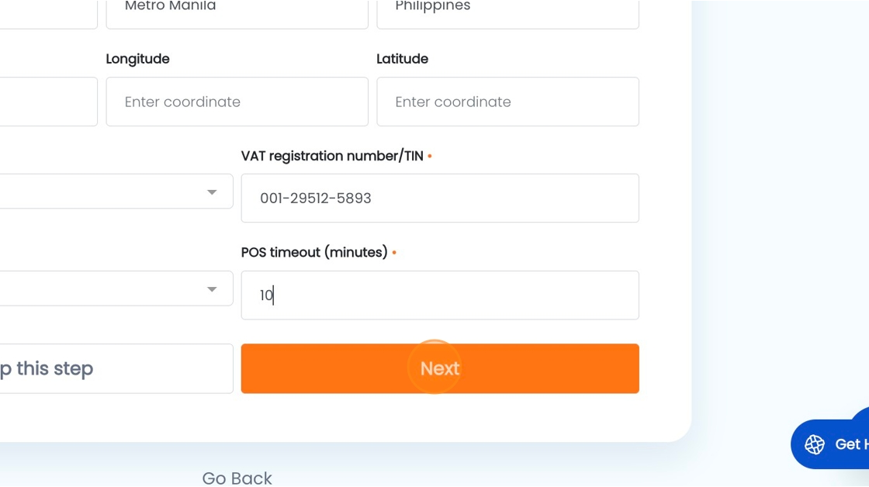Click the empty field left of Longitude
The height and width of the screenshot is (487, 869).
49,102
